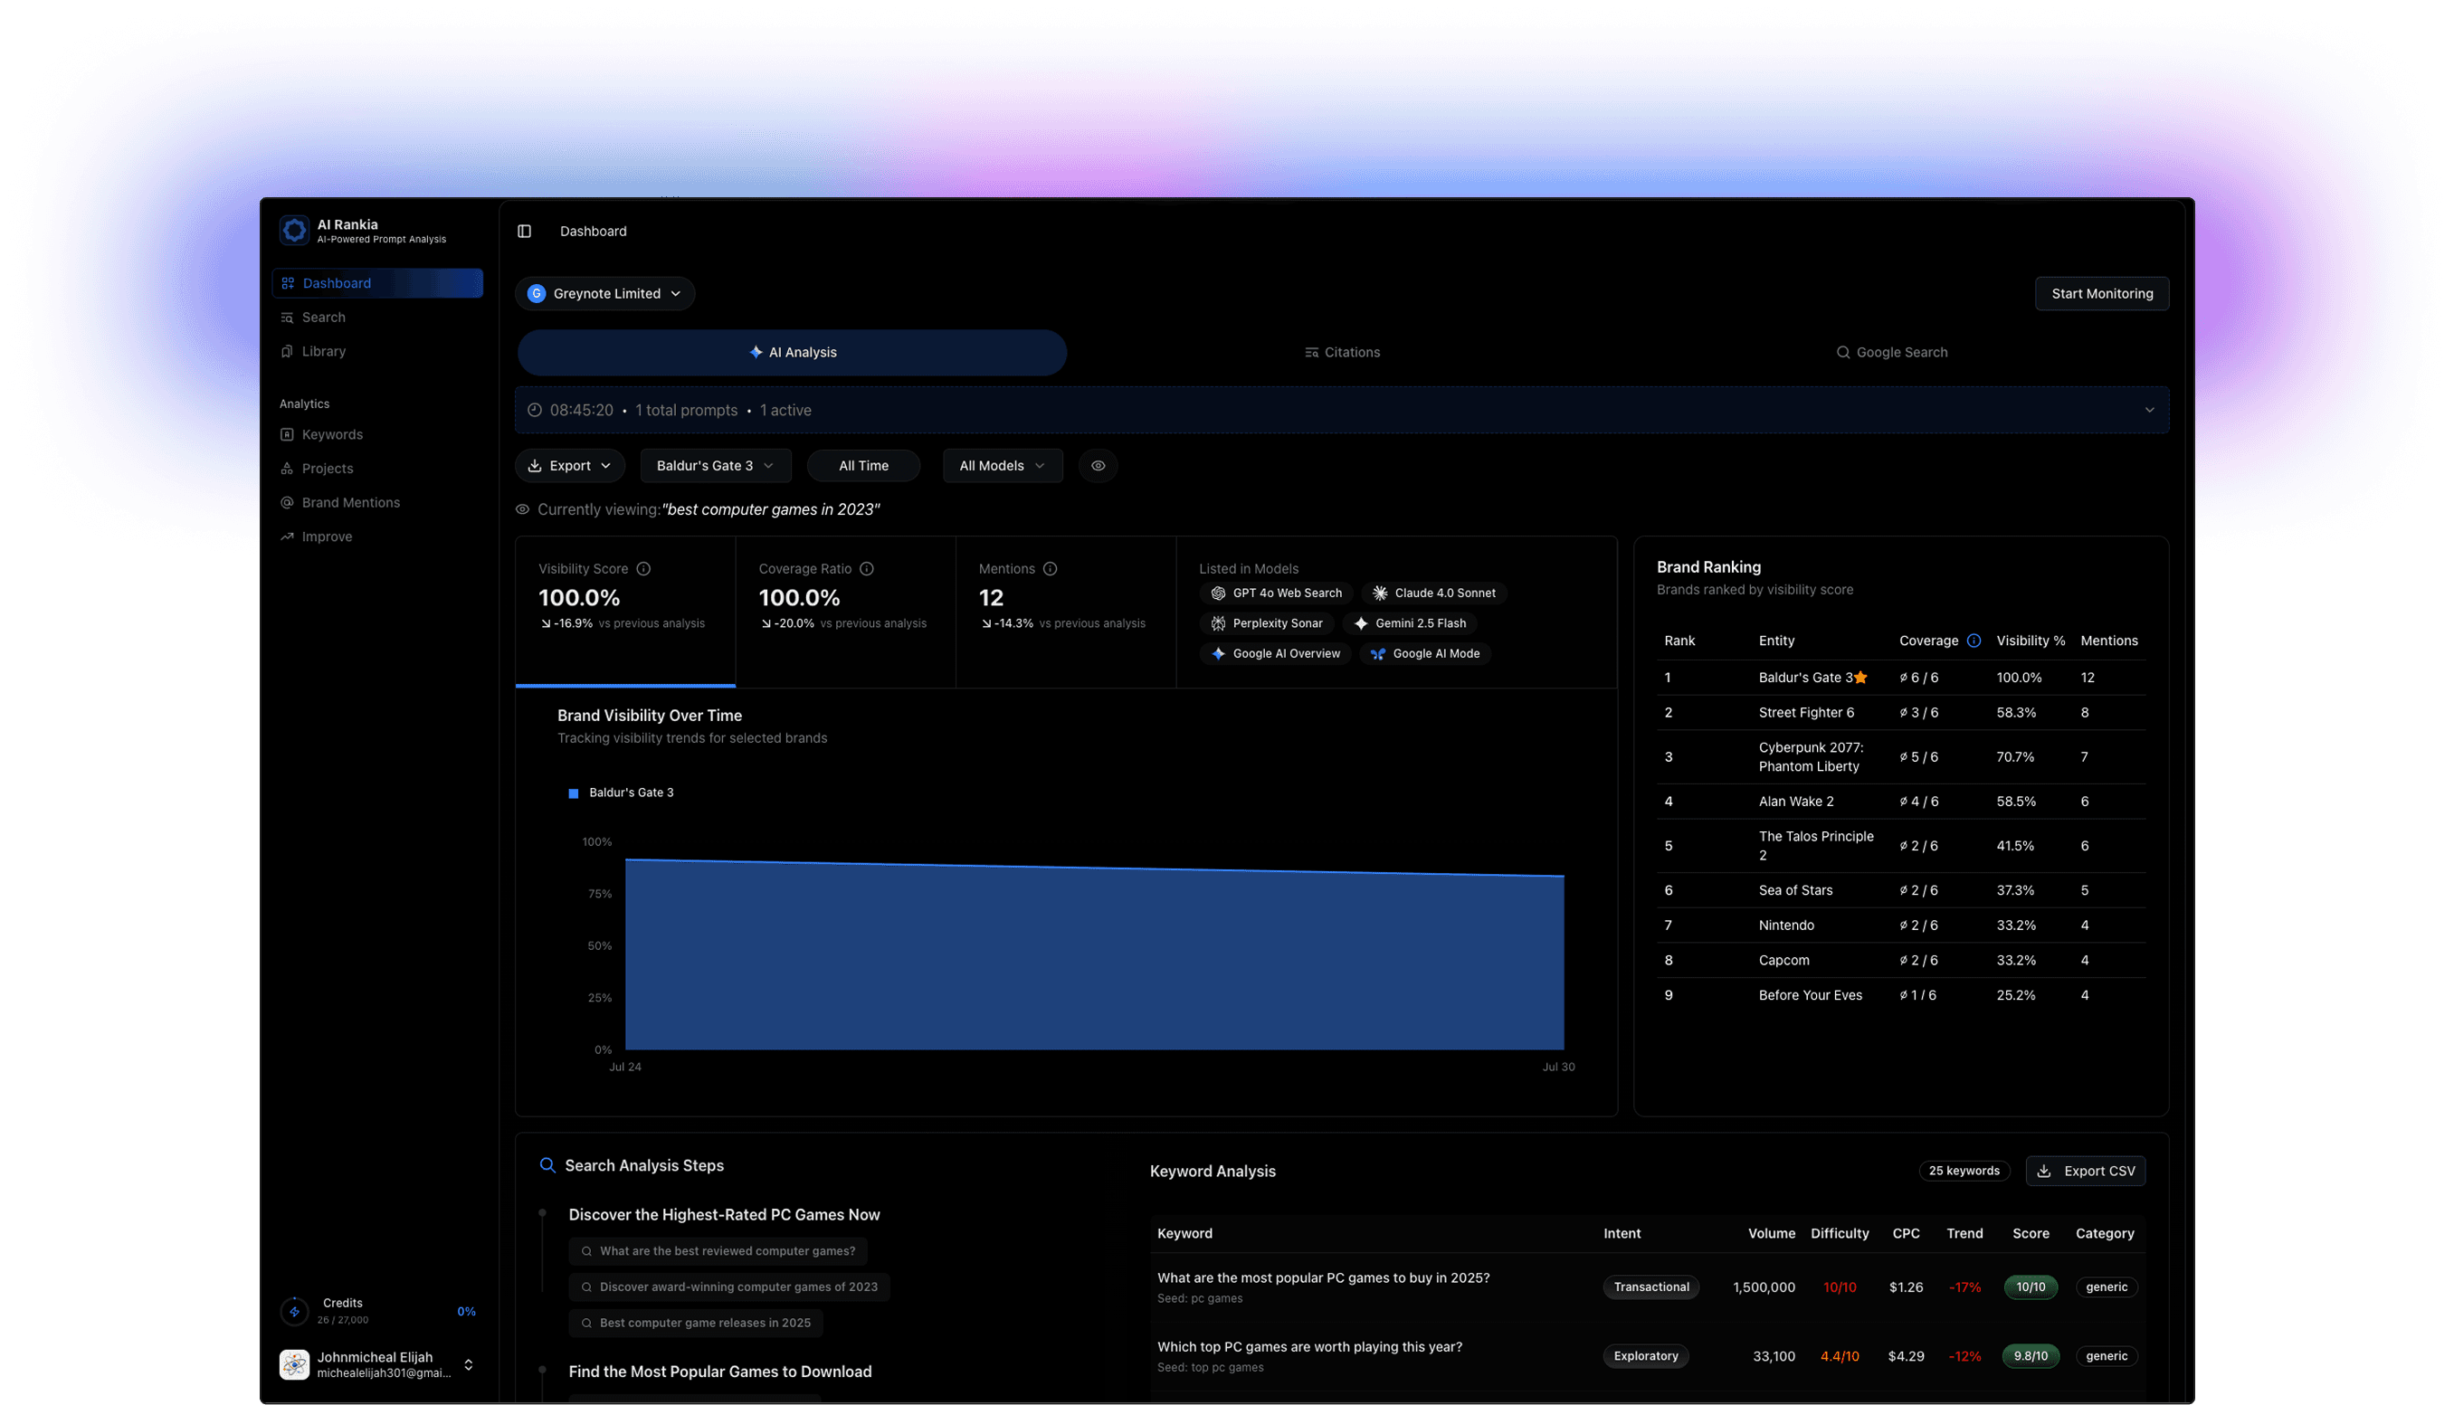Click the Perplexity Sonar model chip

pos(1266,623)
